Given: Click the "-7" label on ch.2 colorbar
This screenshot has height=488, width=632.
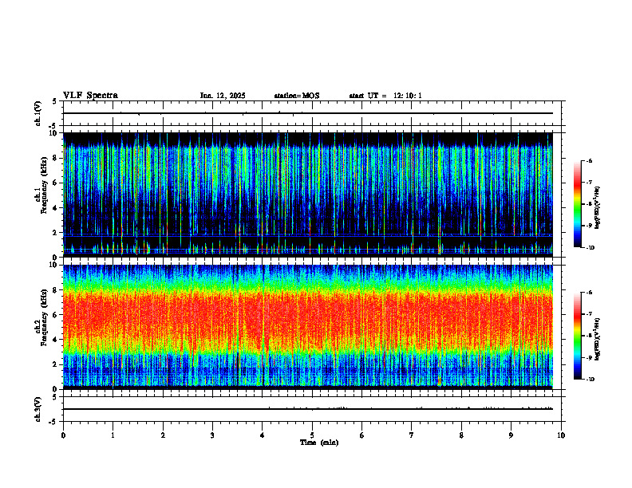Looking at the screenshot, I should point(589,314).
